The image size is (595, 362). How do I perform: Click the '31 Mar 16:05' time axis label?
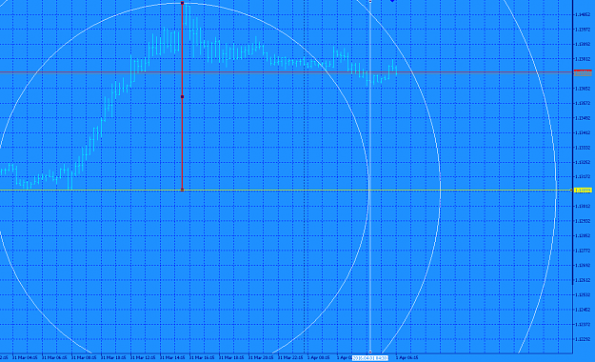pos(202,358)
